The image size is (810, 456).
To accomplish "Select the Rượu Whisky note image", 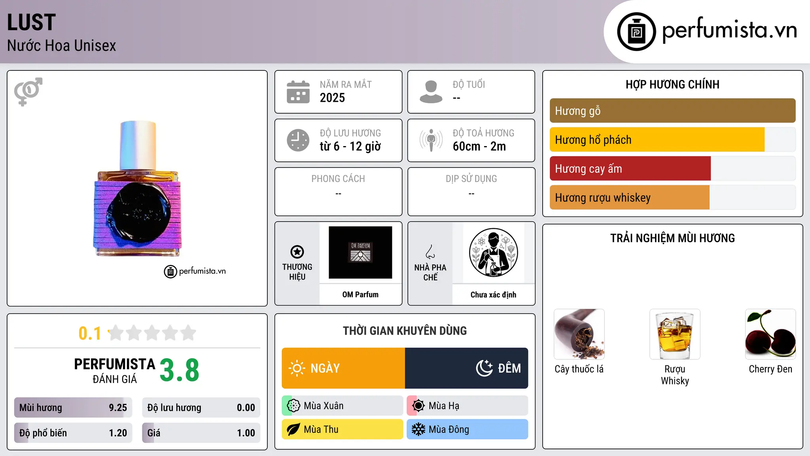I will pyautogui.click(x=675, y=334).
